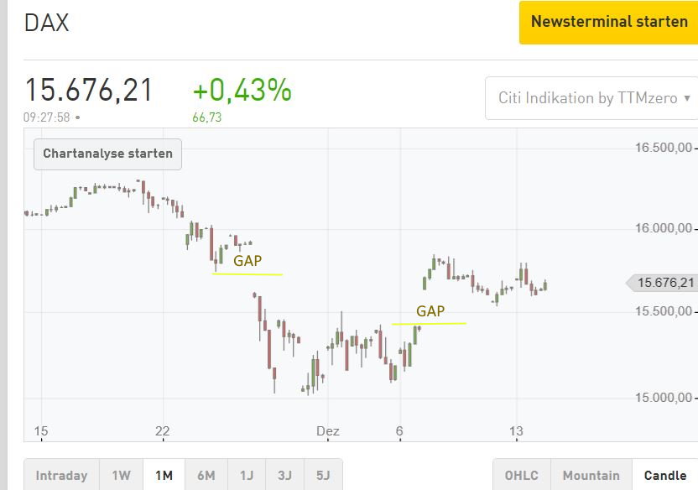Switch to the 5J time range
Viewport: 698px width, 490px height.
coord(323,476)
